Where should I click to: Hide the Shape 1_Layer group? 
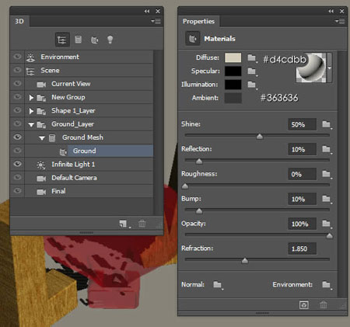pos(17,110)
